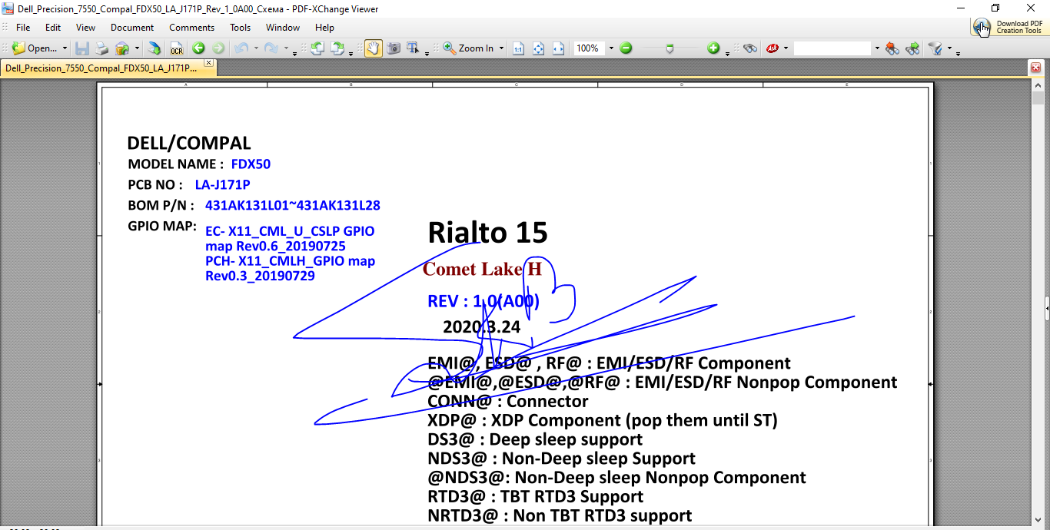Image resolution: width=1050 pixels, height=530 pixels.
Task: Click the Fit Width icon
Action: point(558,48)
